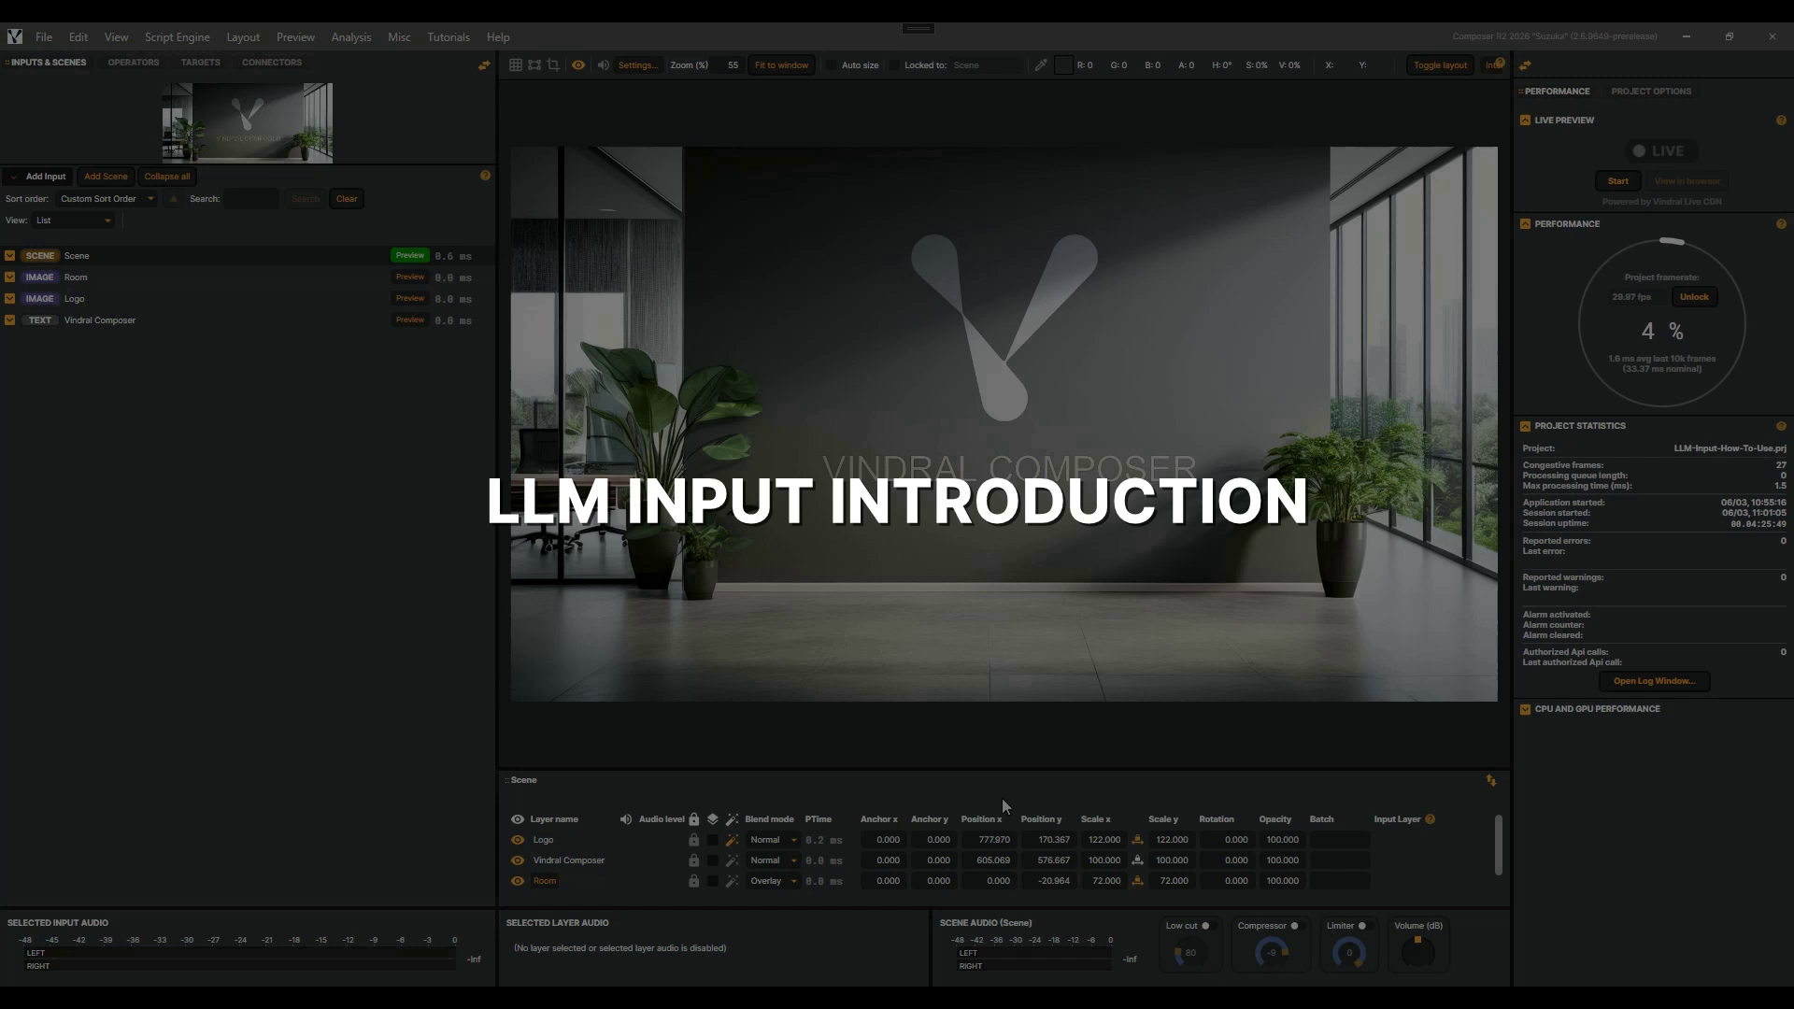Image resolution: width=1794 pixels, height=1009 pixels.
Task: Toggle the Limiter enable dot
Action: 1361,926
